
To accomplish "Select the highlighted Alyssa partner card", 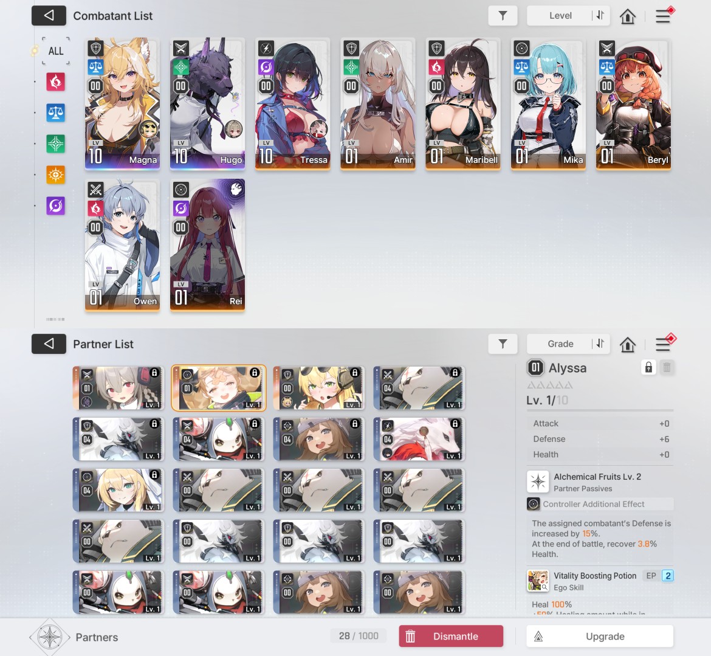I will (219, 388).
